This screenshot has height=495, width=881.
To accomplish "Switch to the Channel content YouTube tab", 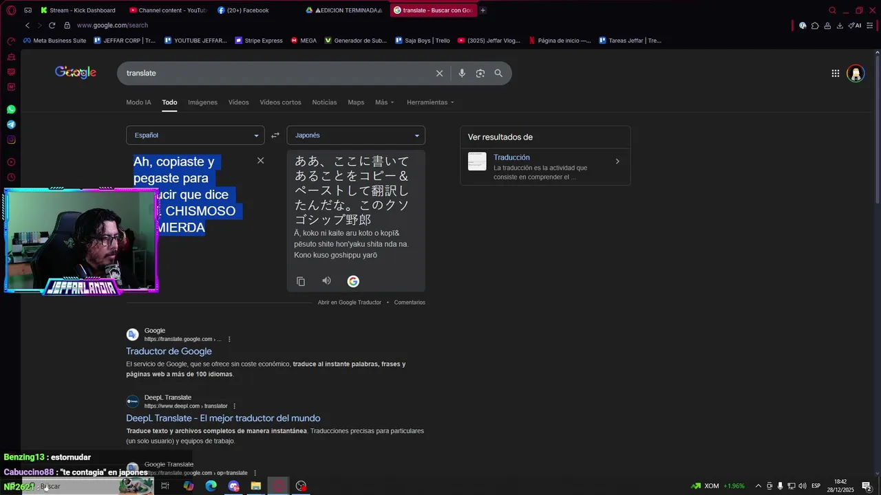I will coord(169,10).
